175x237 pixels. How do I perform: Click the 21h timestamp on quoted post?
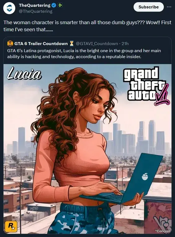click(x=125, y=44)
